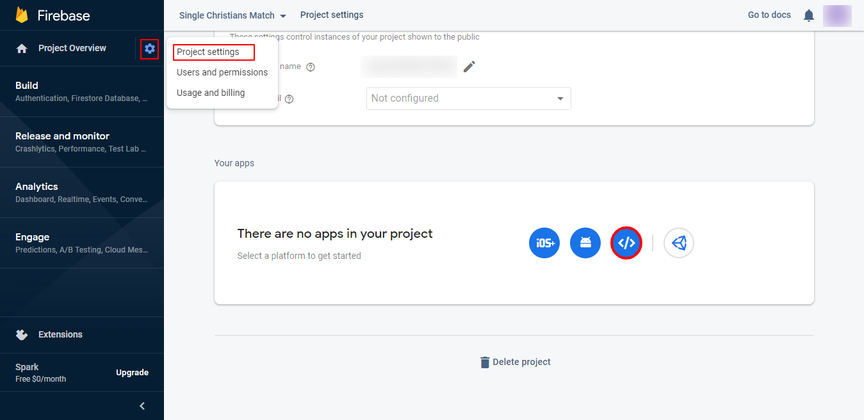The height and width of the screenshot is (420, 864).
Task: Select Project settings from the menu
Action: [x=208, y=52]
